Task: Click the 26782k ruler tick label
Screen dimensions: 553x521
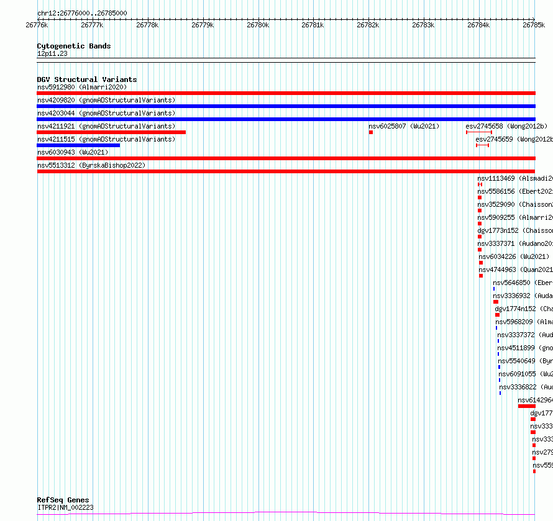Action: click(x=368, y=25)
